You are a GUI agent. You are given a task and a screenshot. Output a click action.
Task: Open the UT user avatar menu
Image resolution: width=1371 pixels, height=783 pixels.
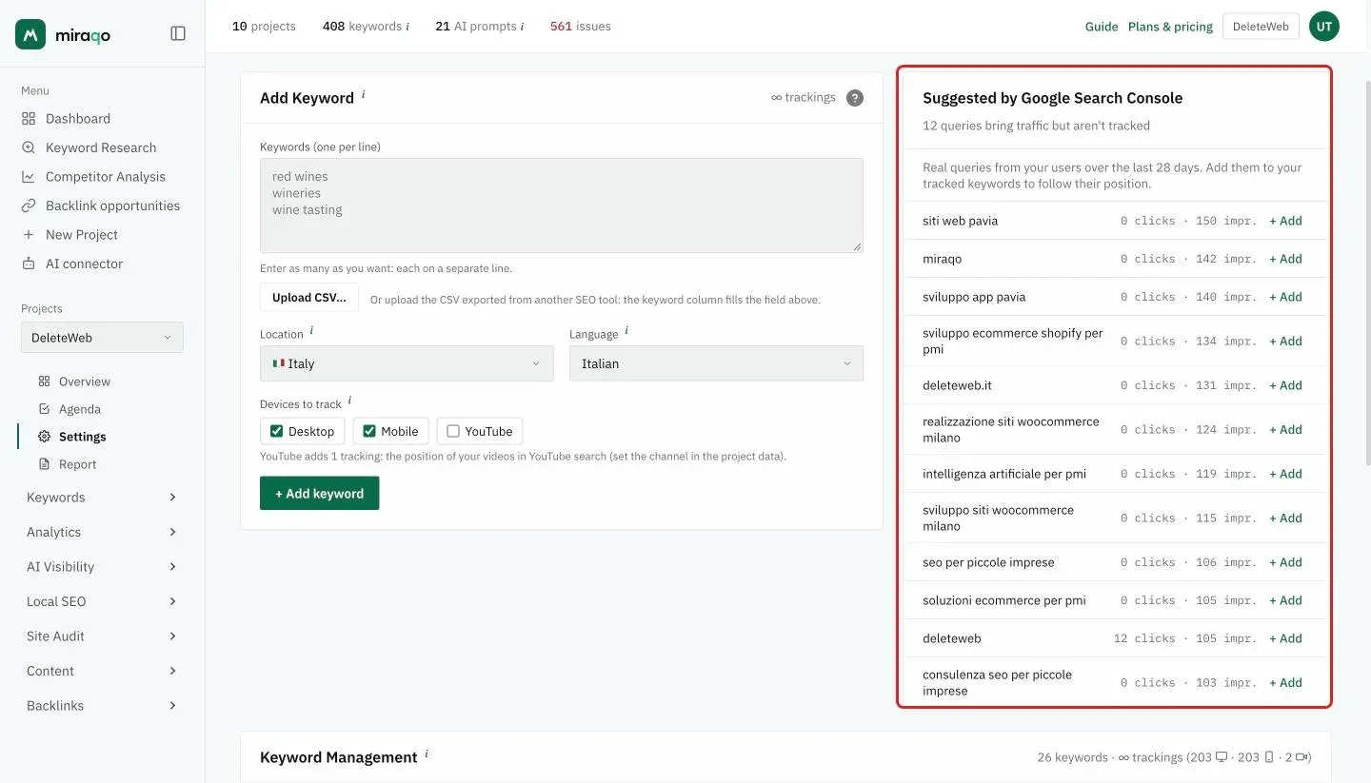pyautogui.click(x=1324, y=27)
